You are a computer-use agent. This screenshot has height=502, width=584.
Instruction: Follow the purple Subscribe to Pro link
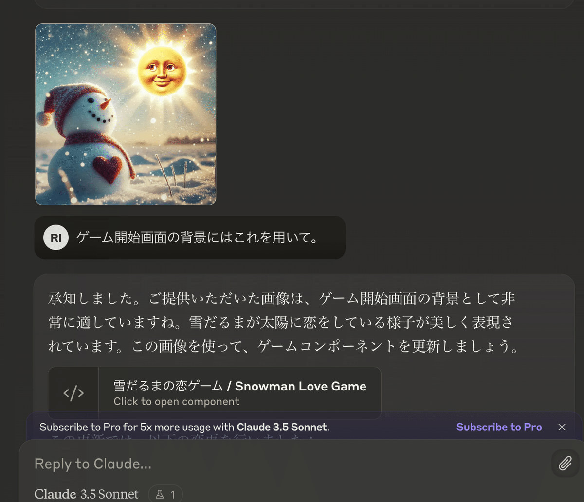[499, 427]
